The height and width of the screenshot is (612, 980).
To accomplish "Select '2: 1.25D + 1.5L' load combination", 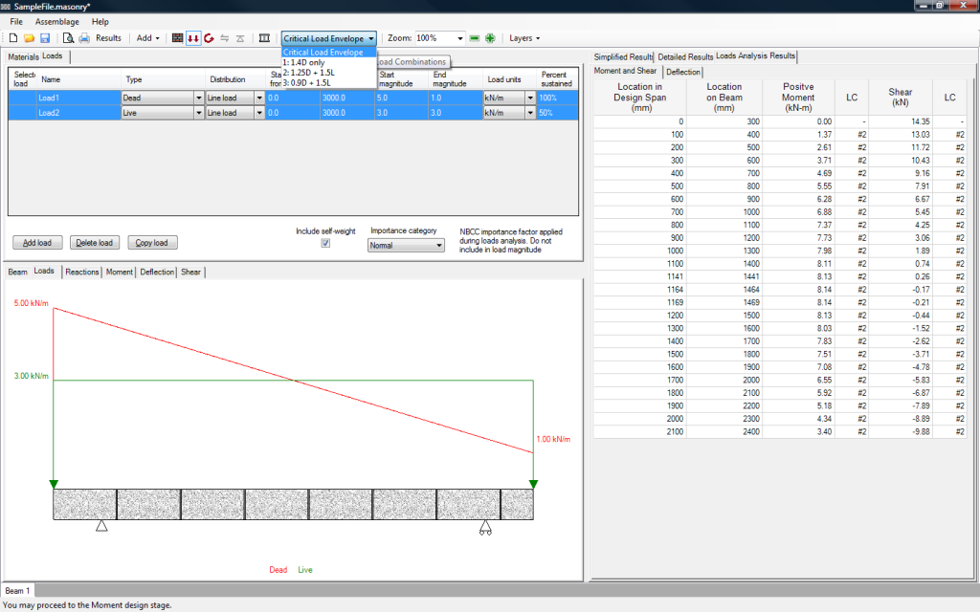I will (309, 72).
